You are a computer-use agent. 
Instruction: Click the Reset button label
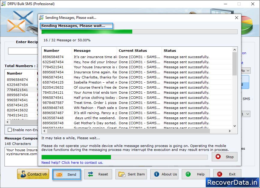[x=103, y=174]
